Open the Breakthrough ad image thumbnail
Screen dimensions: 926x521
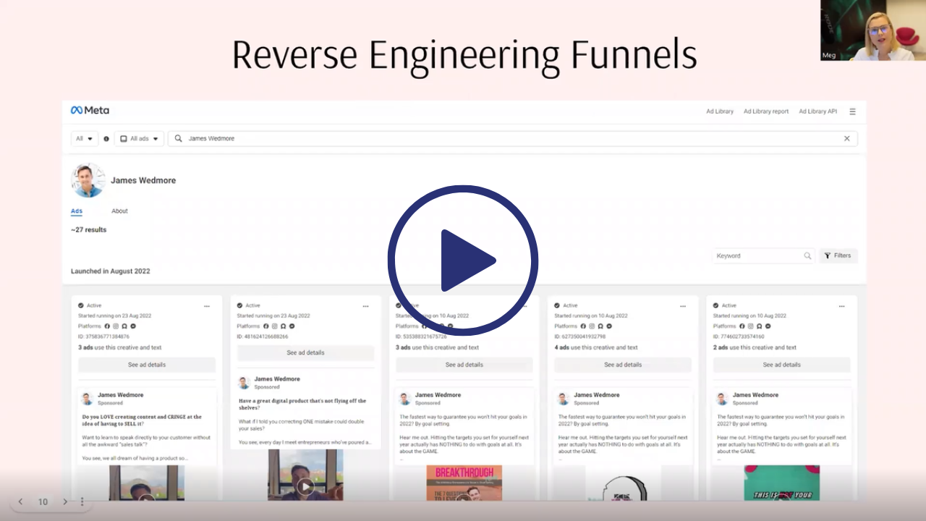tap(464, 483)
